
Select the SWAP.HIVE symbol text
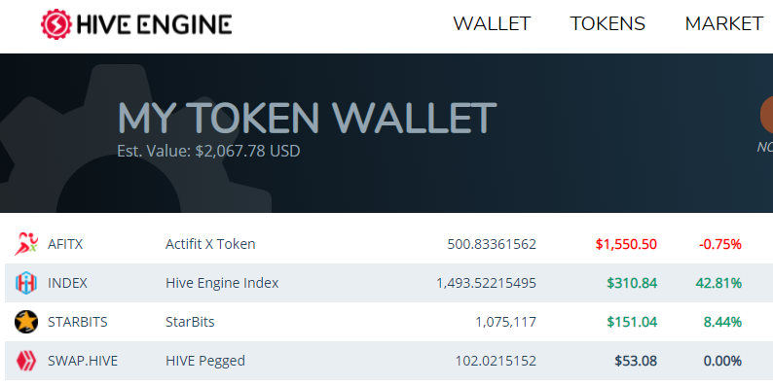pos(83,361)
